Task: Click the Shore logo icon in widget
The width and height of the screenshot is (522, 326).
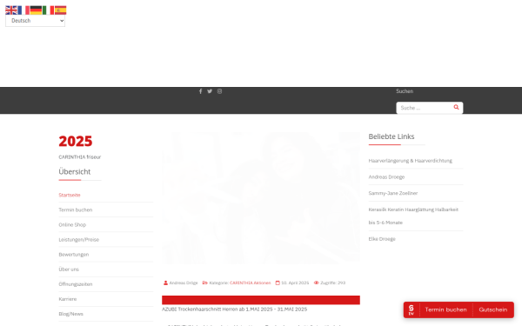Action: point(412,309)
